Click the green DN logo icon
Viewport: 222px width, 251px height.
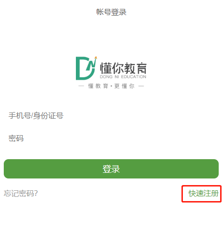[x=86, y=68]
